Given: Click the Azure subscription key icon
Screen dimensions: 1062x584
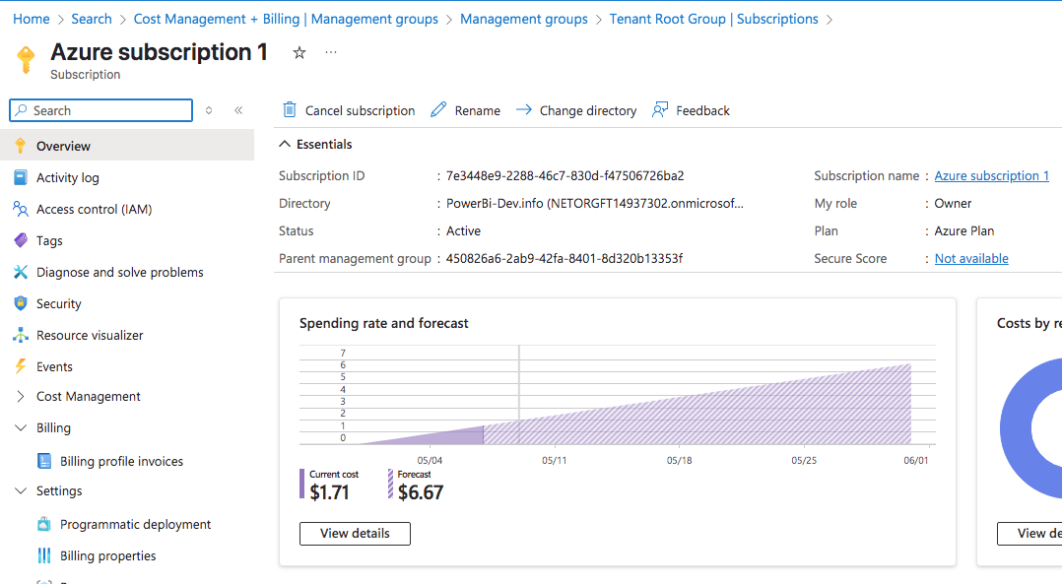Looking at the screenshot, I should (x=26, y=59).
